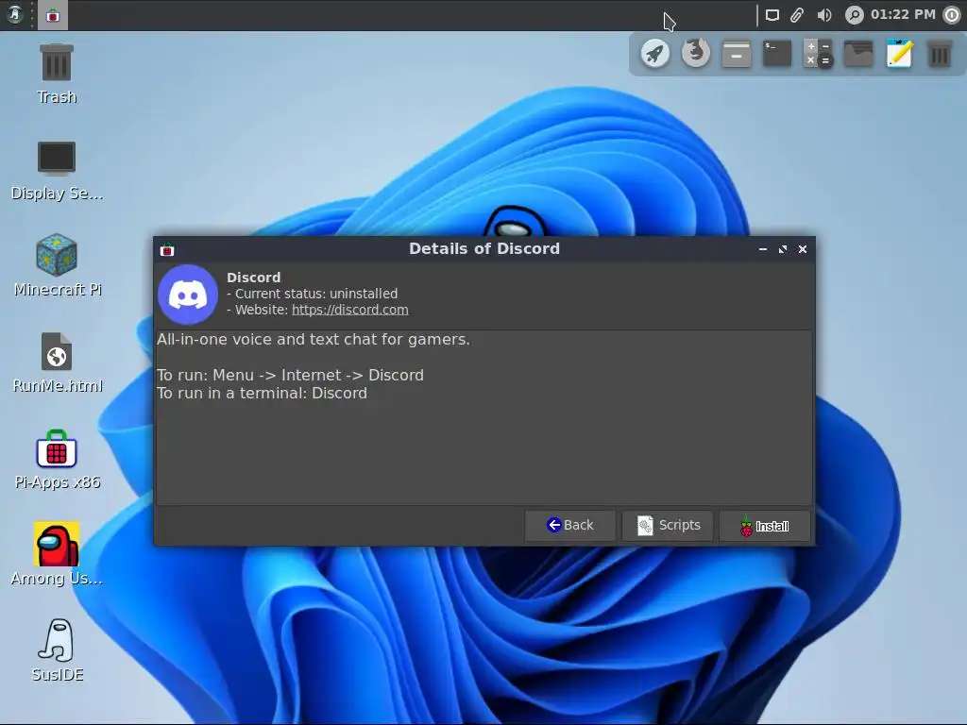Open Display Settings desktop icon

57,170
